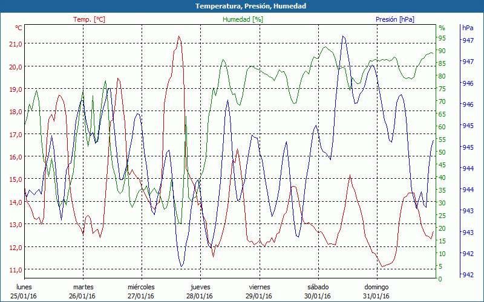Viewport: 484px width, 302px height.
Task: Select the red Temp. [°C] legend label
Action: tap(89, 19)
